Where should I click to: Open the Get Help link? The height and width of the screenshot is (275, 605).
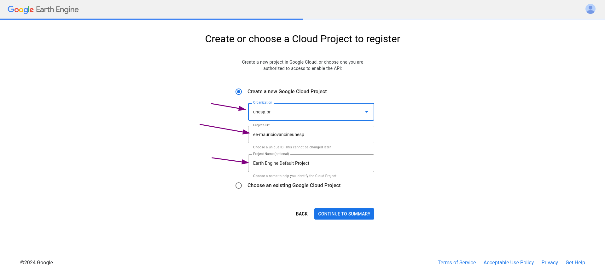(x=575, y=262)
